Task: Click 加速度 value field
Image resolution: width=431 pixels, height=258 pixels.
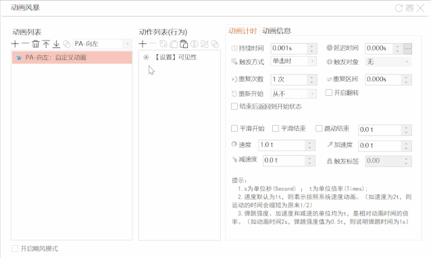Action: (x=380, y=146)
